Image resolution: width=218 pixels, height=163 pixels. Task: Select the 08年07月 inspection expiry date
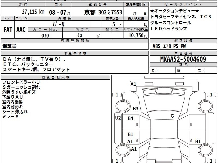tap(60, 12)
